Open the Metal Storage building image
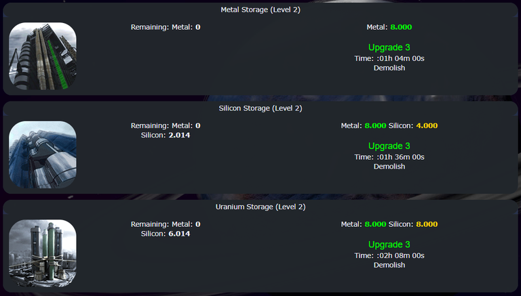The image size is (521, 296). (x=43, y=56)
